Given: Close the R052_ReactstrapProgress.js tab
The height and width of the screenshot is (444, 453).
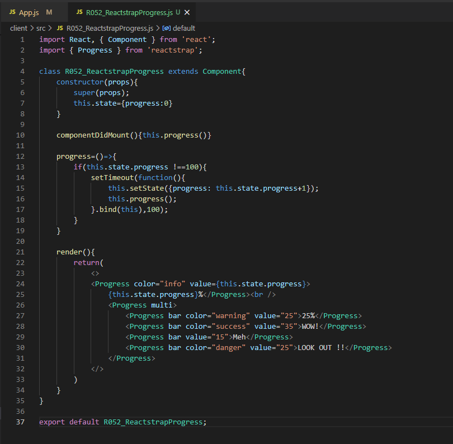Looking at the screenshot, I should [187, 12].
